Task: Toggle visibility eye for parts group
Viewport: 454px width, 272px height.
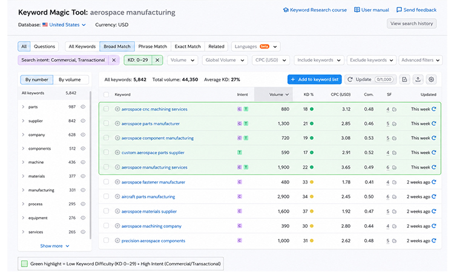Action: [x=83, y=106]
